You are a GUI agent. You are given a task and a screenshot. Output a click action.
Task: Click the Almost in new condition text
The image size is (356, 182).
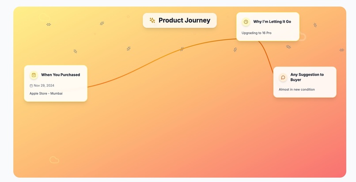[x=296, y=90]
